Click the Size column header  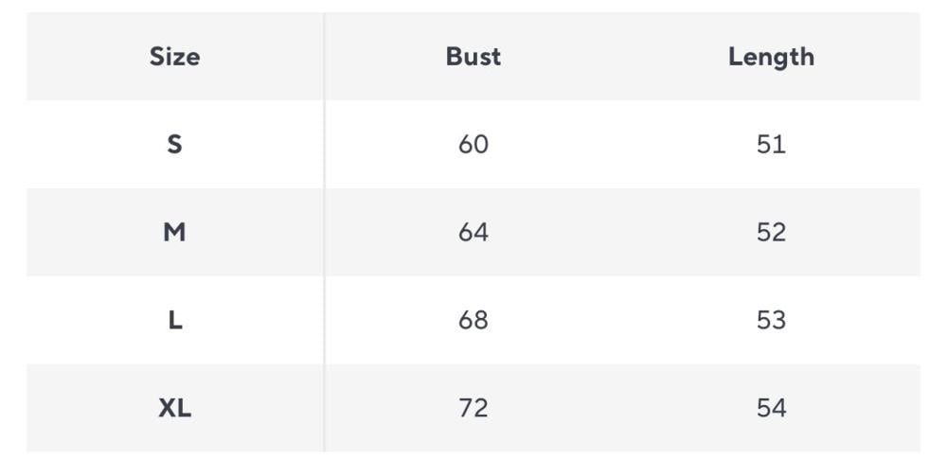click(174, 57)
